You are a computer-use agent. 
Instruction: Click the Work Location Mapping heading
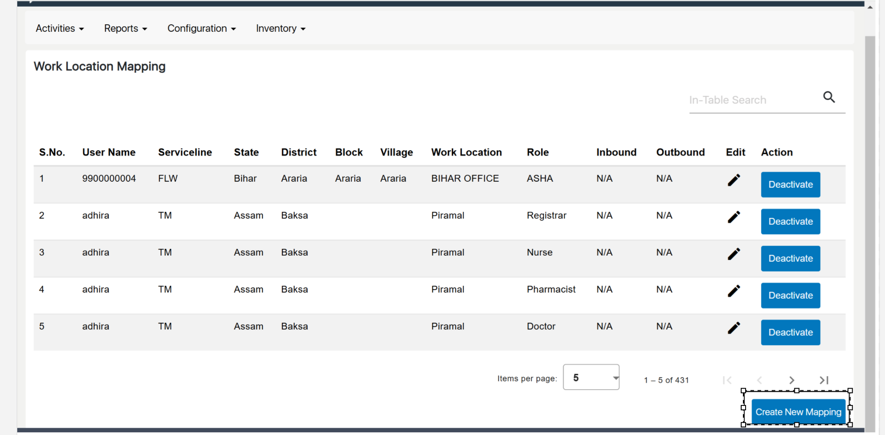tap(100, 66)
